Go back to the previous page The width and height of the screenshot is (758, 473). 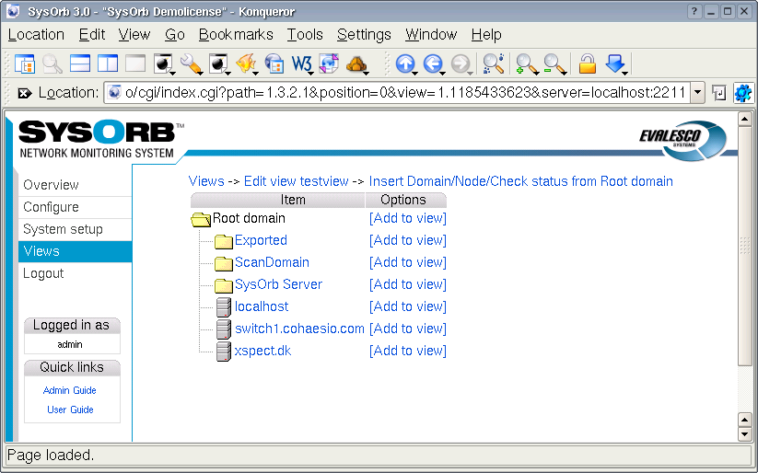[x=433, y=63]
